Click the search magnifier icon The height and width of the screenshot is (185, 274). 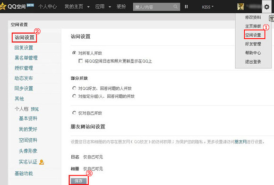tap(175, 7)
